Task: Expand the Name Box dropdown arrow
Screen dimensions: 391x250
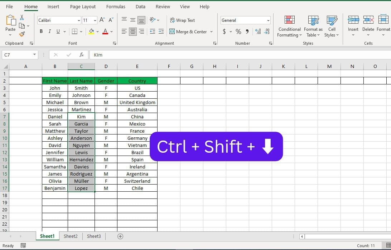Action: click(34, 54)
